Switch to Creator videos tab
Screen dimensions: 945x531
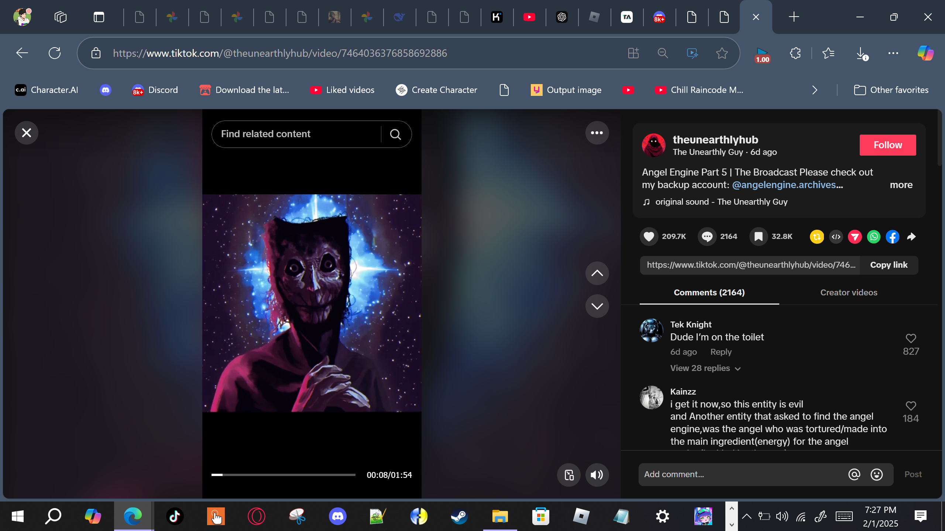point(848,292)
